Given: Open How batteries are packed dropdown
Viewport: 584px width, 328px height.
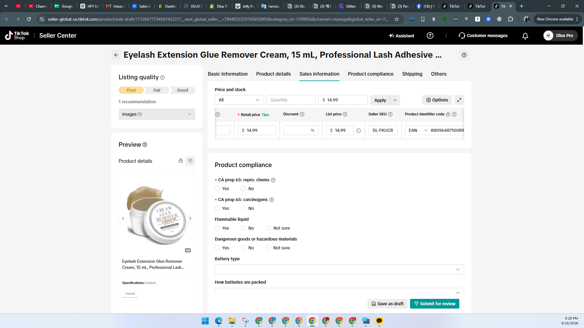Looking at the screenshot, I should coord(339,291).
